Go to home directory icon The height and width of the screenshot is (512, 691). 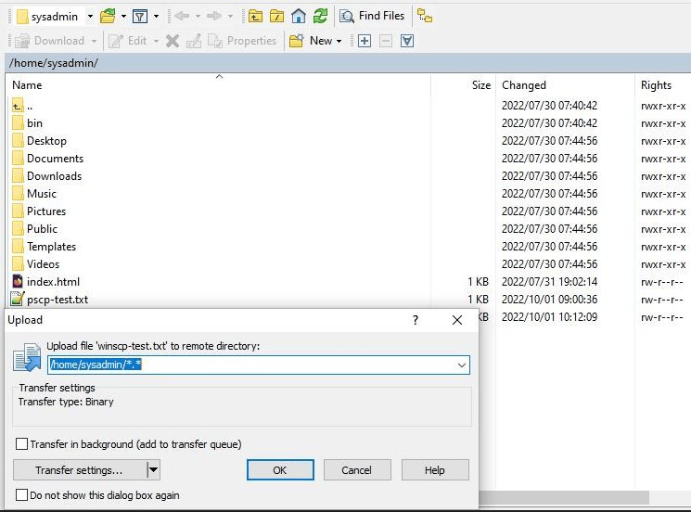[298, 16]
